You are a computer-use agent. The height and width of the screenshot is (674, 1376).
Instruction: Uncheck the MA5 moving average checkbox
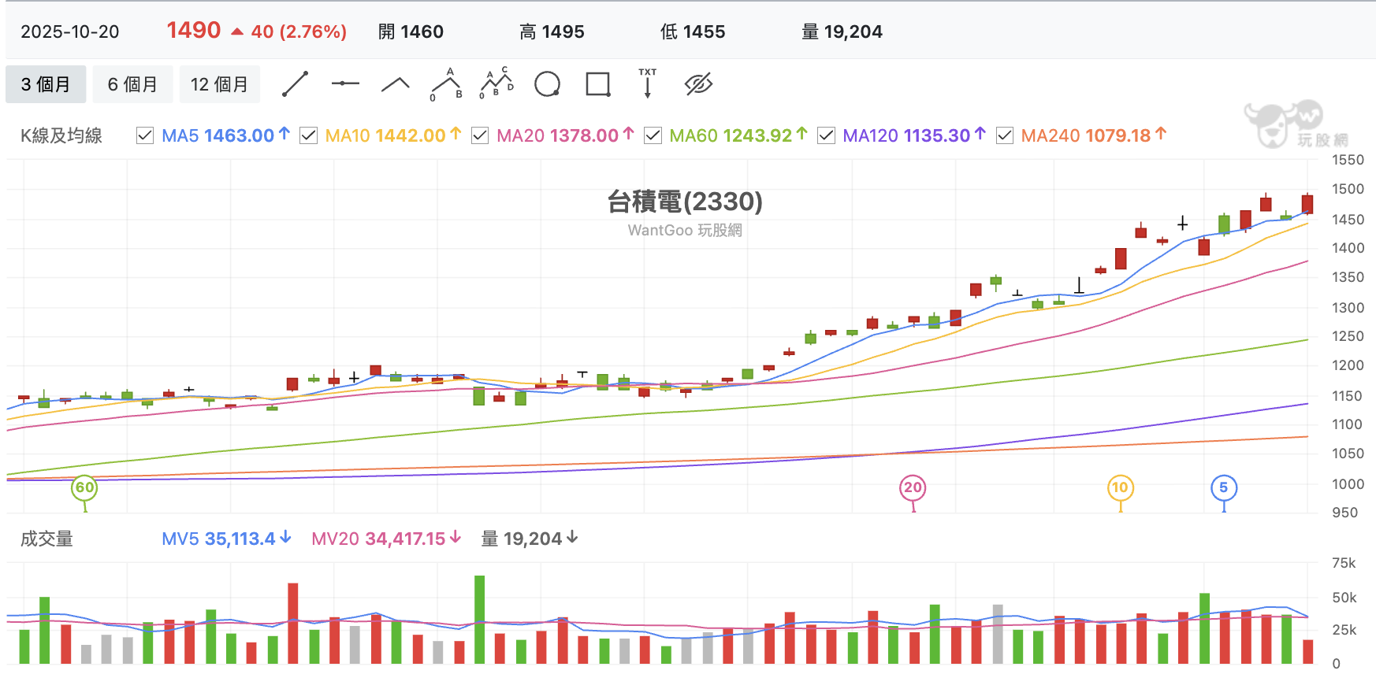click(x=145, y=135)
